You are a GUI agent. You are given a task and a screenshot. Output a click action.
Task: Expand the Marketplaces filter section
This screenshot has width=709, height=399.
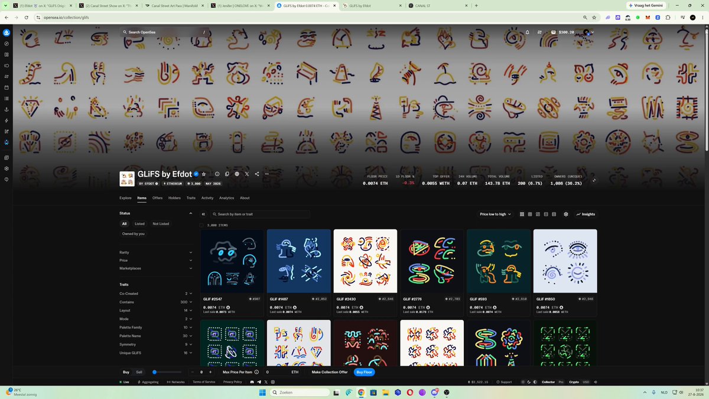pos(156,268)
